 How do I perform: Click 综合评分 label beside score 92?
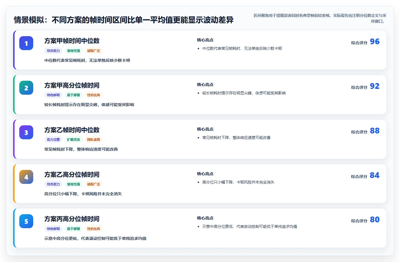click(x=359, y=87)
